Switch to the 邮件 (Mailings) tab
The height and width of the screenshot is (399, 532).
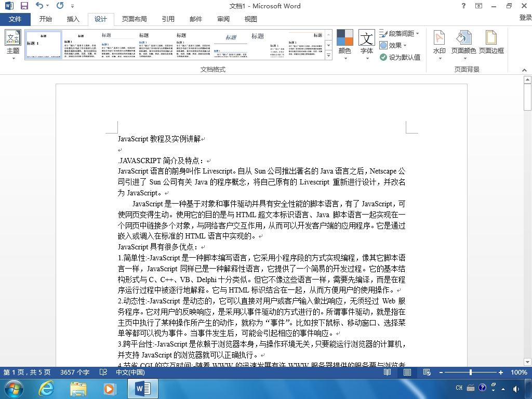coord(196,19)
